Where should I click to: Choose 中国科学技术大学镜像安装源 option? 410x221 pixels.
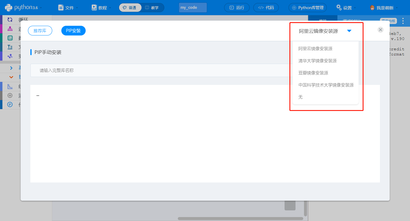(326, 85)
